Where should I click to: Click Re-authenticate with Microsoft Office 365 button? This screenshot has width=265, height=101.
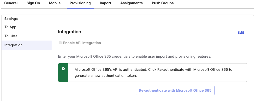point(175,90)
